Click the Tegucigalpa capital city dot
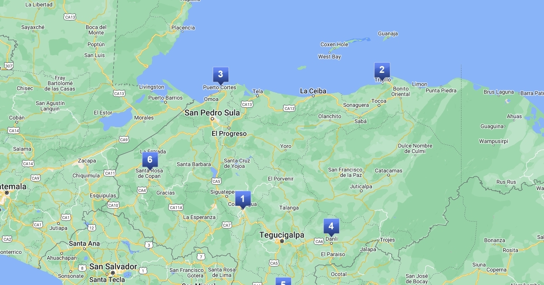Viewport: 544px width, 285px height. (x=282, y=241)
